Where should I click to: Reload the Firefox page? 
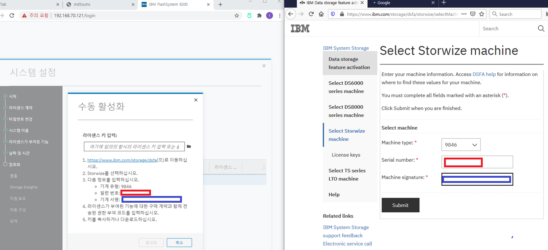[311, 14]
